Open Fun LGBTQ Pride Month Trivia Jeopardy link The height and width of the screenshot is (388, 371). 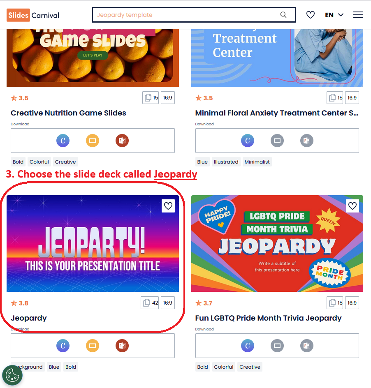pyautogui.click(x=268, y=318)
